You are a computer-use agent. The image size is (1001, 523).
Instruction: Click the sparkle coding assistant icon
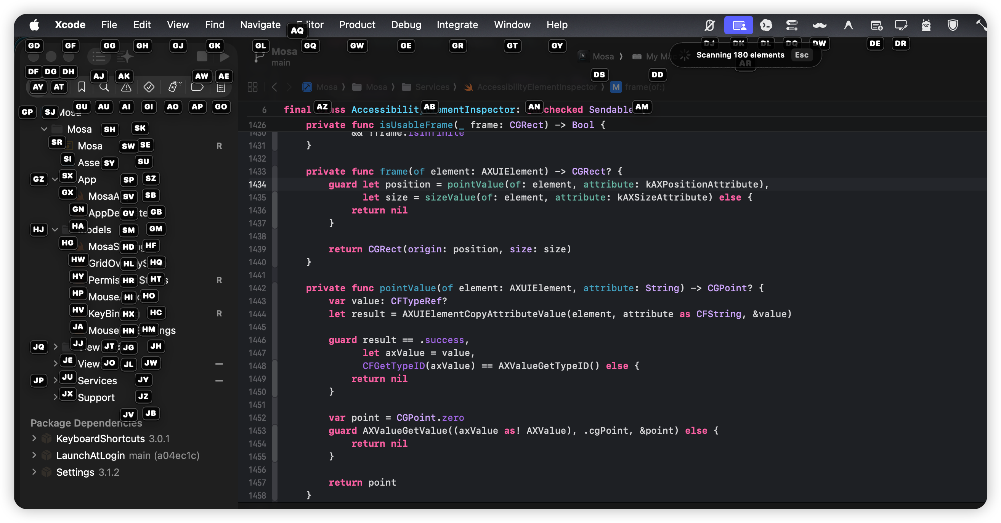pos(125,57)
